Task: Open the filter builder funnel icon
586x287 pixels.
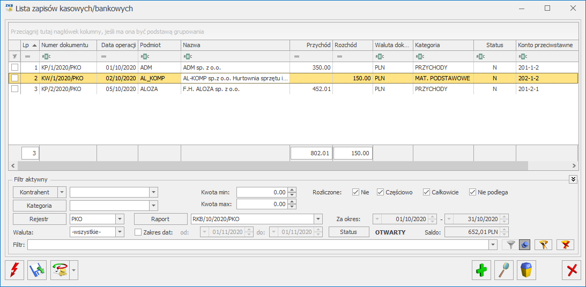Action: [x=543, y=245]
